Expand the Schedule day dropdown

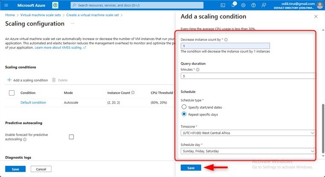point(248,151)
